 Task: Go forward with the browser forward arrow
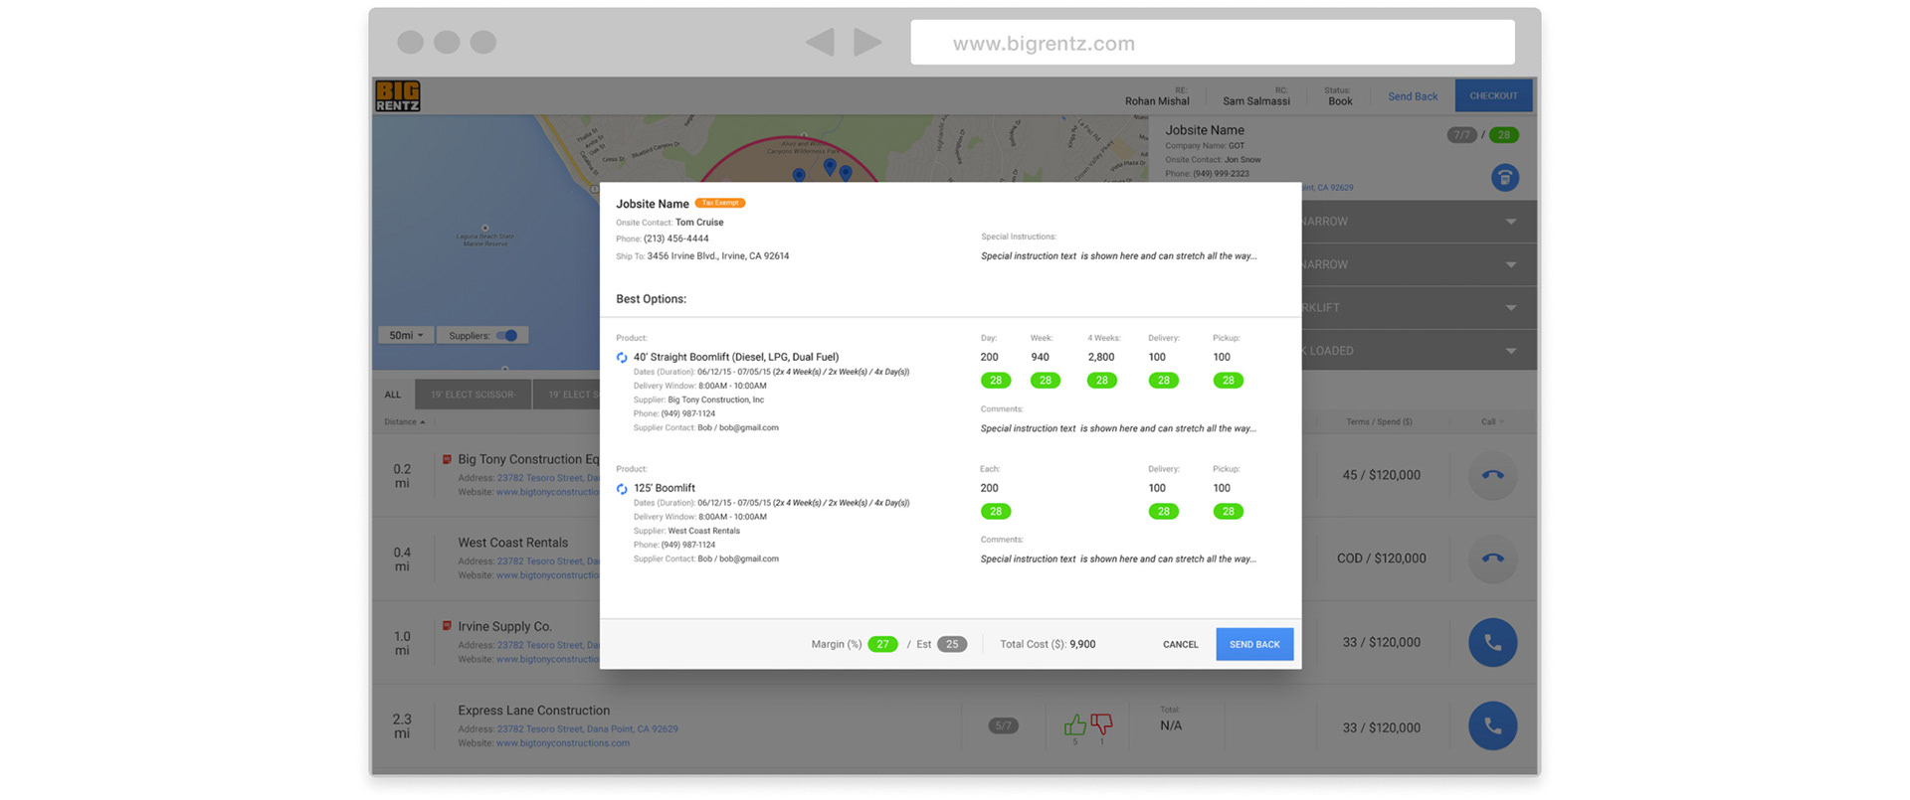coord(867,42)
